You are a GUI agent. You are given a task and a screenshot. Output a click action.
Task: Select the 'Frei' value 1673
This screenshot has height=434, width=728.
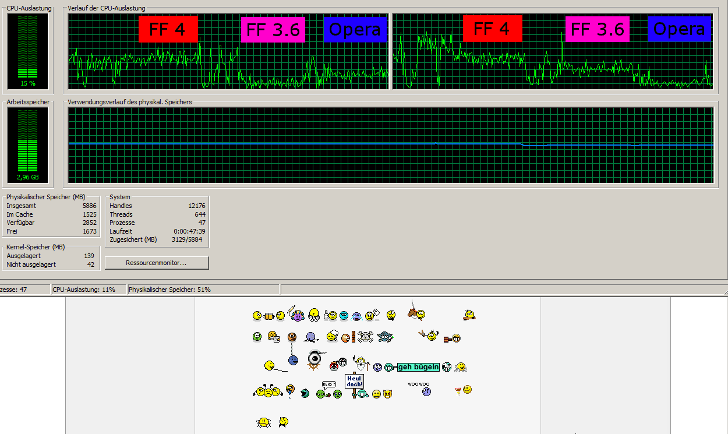[89, 231]
